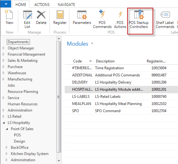Expand the Kitchen Display System node
The width and height of the screenshot is (178, 164).
pos(7,154)
